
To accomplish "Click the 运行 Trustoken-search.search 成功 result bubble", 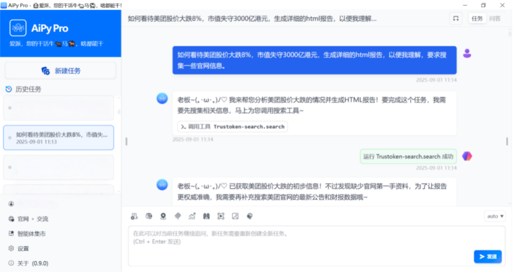I will click(x=408, y=156).
